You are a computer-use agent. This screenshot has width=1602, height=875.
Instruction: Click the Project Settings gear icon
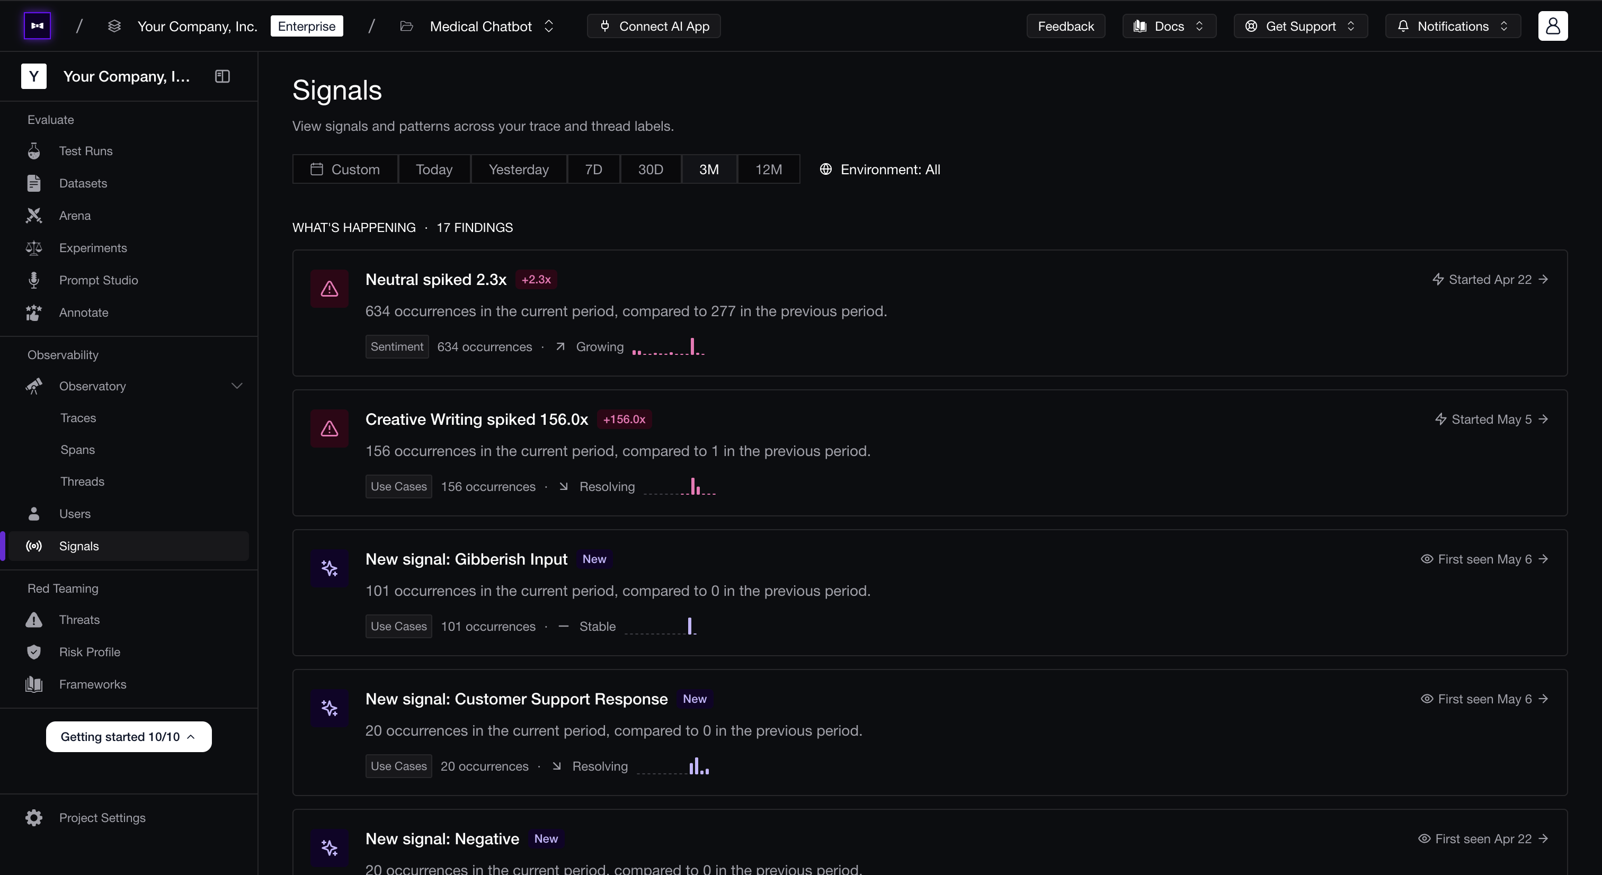tap(34, 818)
